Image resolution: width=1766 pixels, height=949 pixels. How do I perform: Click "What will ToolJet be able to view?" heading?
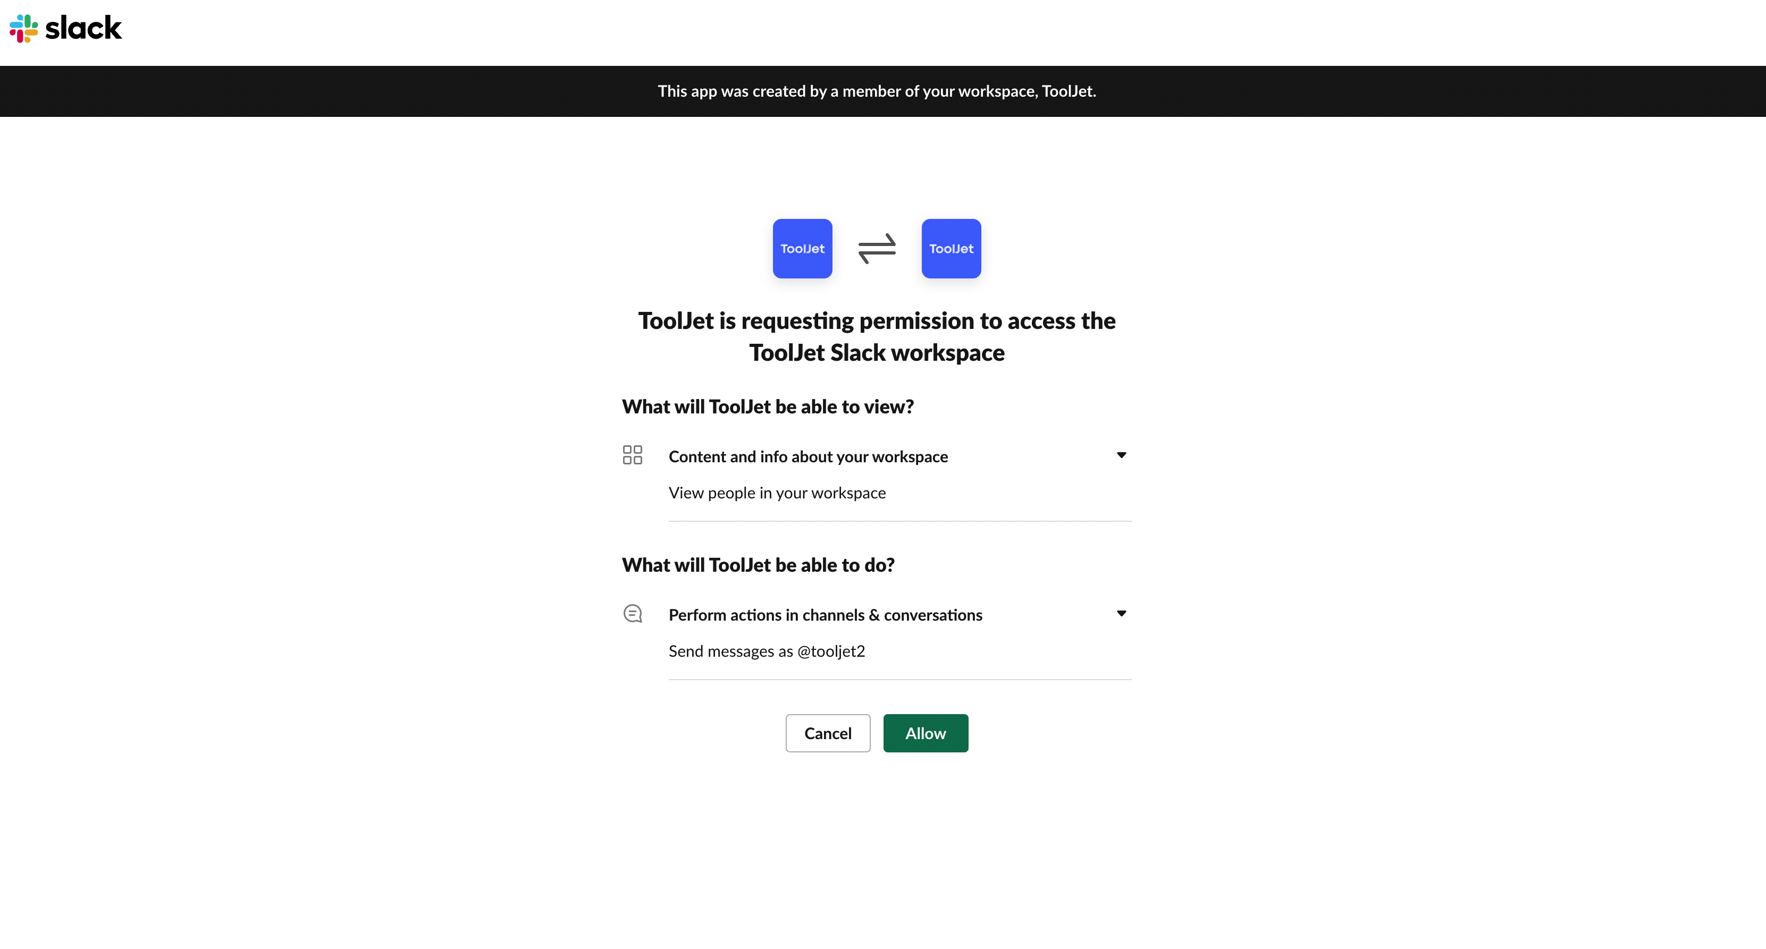768,407
